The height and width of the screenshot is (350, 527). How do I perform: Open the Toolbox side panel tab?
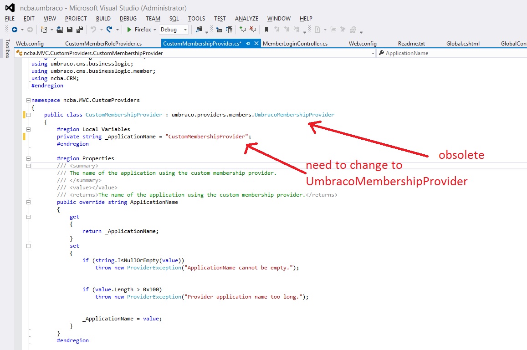click(x=7, y=49)
